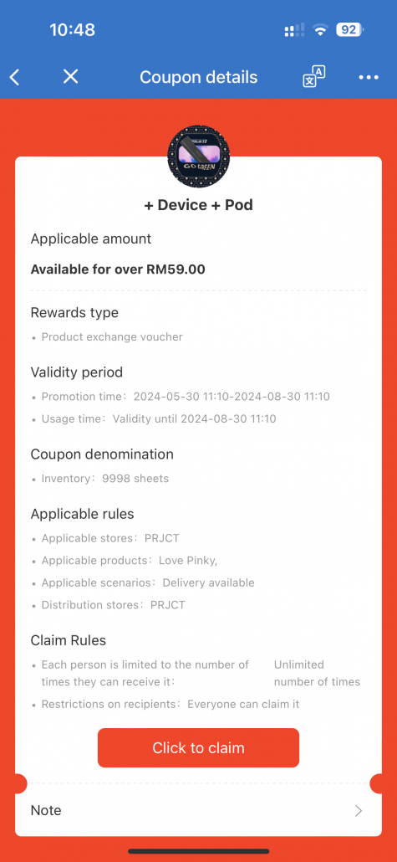Open the translate icon
This screenshot has width=397, height=862.
pyautogui.click(x=313, y=77)
